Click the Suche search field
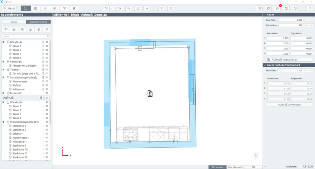The height and width of the screenshot is (169, 315). tap(24, 36)
